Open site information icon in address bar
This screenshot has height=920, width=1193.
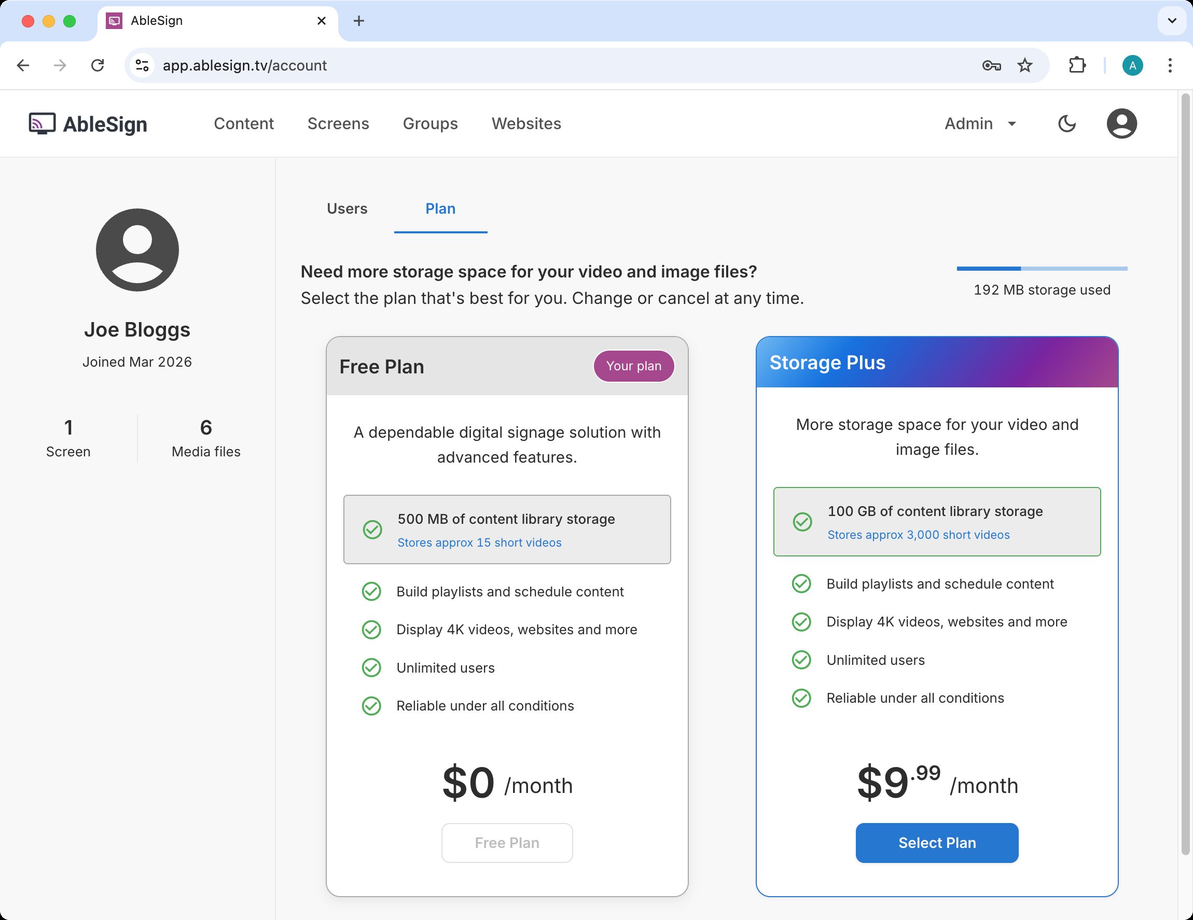tap(142, 65)
